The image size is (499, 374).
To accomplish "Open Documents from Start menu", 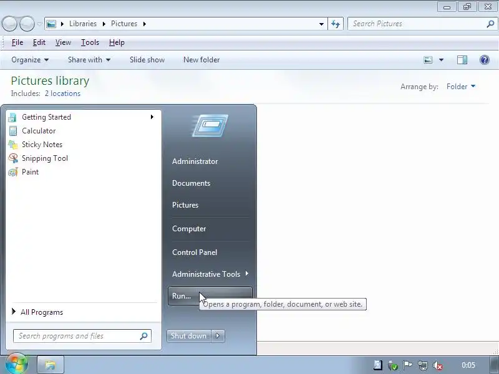I will coord(210,183).
